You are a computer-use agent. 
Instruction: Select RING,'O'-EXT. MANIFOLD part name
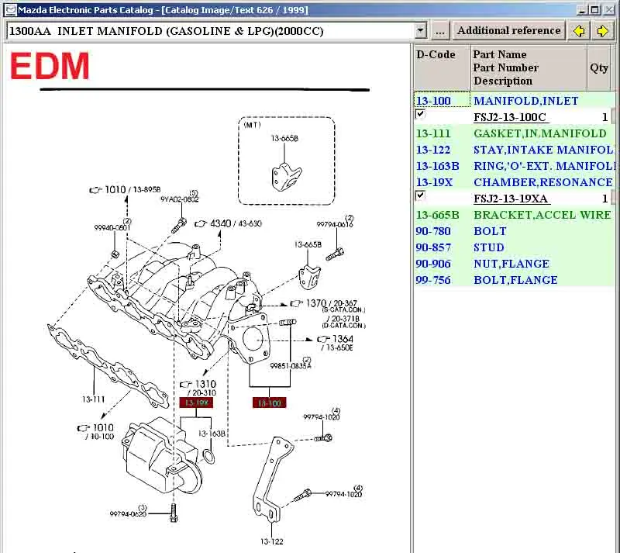pyautogui.click(x=544, y=166)
